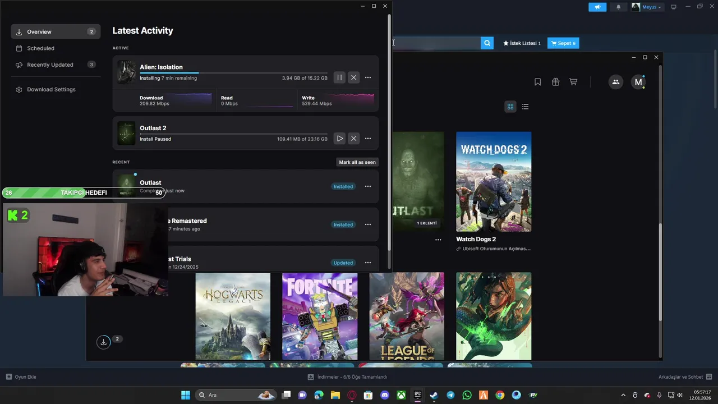Open the Epic friends icon
This screenshot has height=404, width=718.
(616, 82)
